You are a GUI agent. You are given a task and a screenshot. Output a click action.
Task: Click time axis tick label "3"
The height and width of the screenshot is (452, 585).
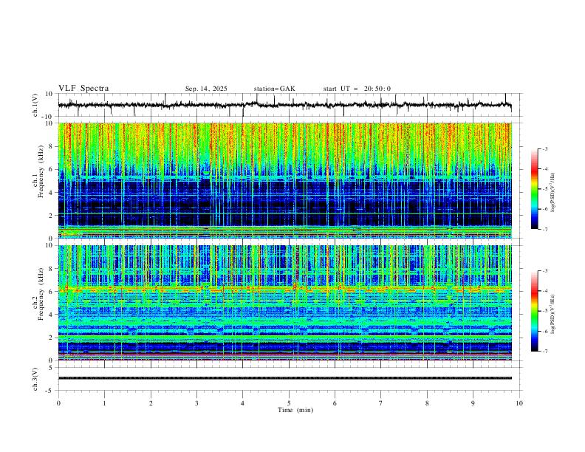tap(196, 403)
